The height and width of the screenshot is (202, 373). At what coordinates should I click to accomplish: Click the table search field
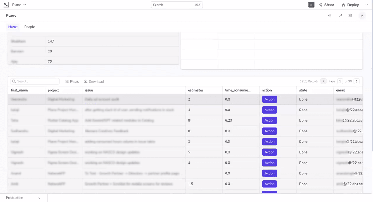coord(35,81)
